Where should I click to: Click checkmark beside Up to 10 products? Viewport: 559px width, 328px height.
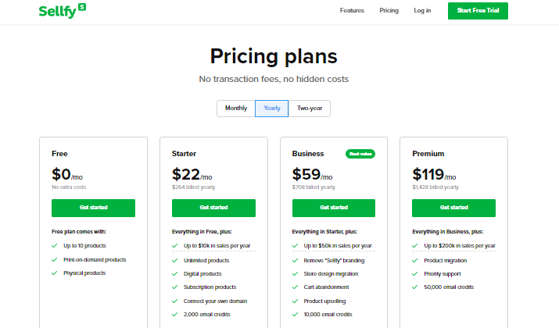tap(55, 246)
